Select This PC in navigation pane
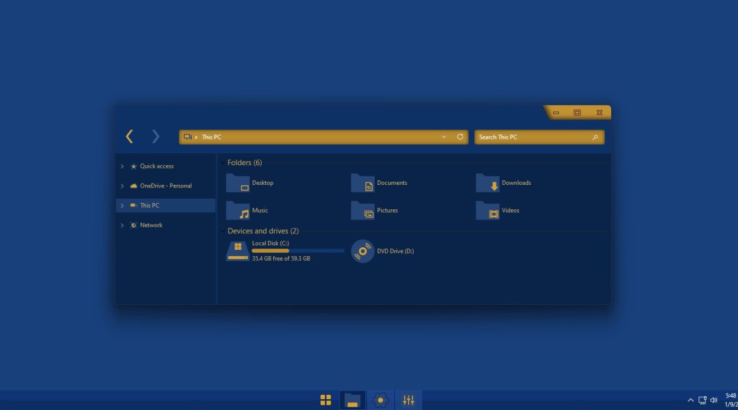 tap(149, 206)
